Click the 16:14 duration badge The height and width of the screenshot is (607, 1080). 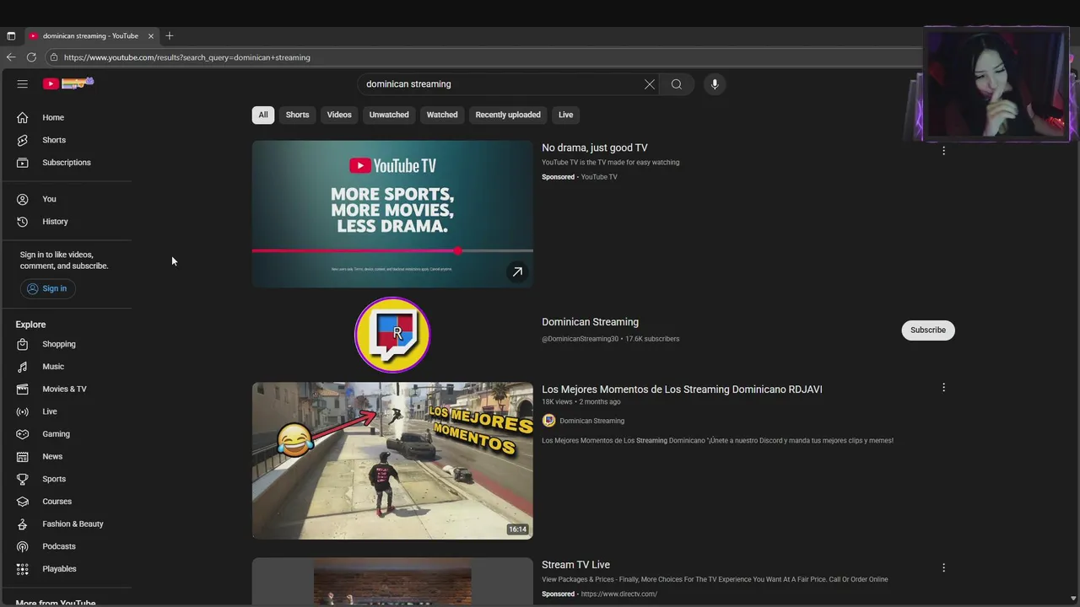coord(517,529)
